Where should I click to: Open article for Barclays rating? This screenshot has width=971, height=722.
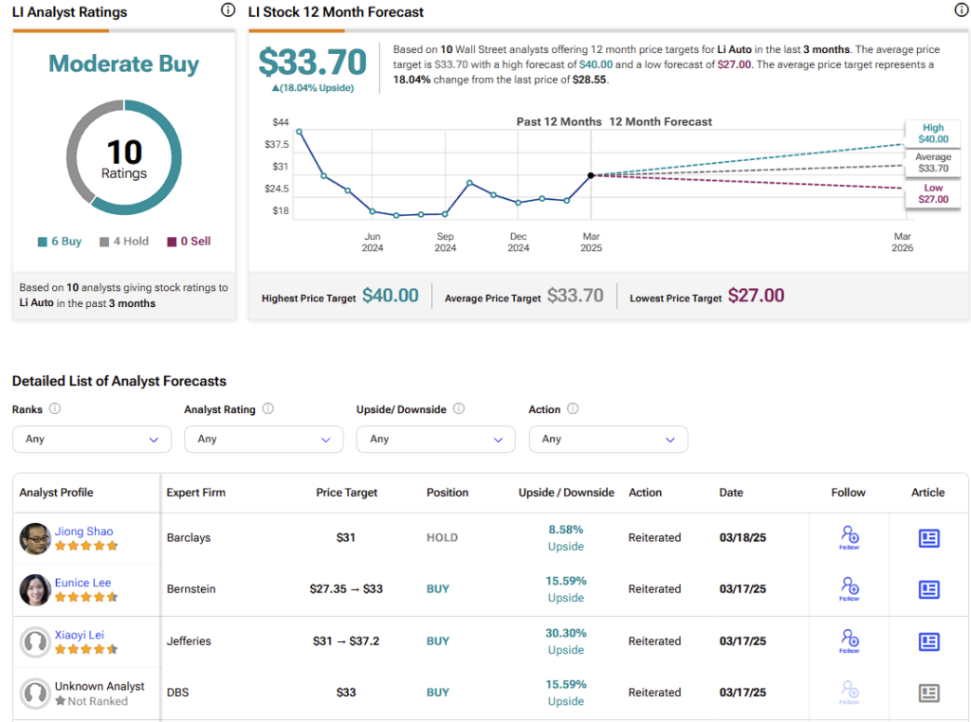click(928, 538)
